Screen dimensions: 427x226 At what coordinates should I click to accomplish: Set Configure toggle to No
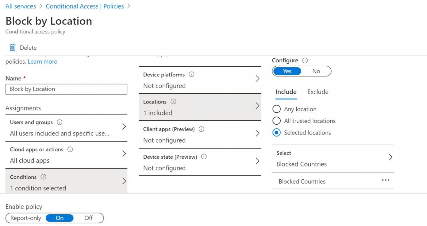click(316, 71)
